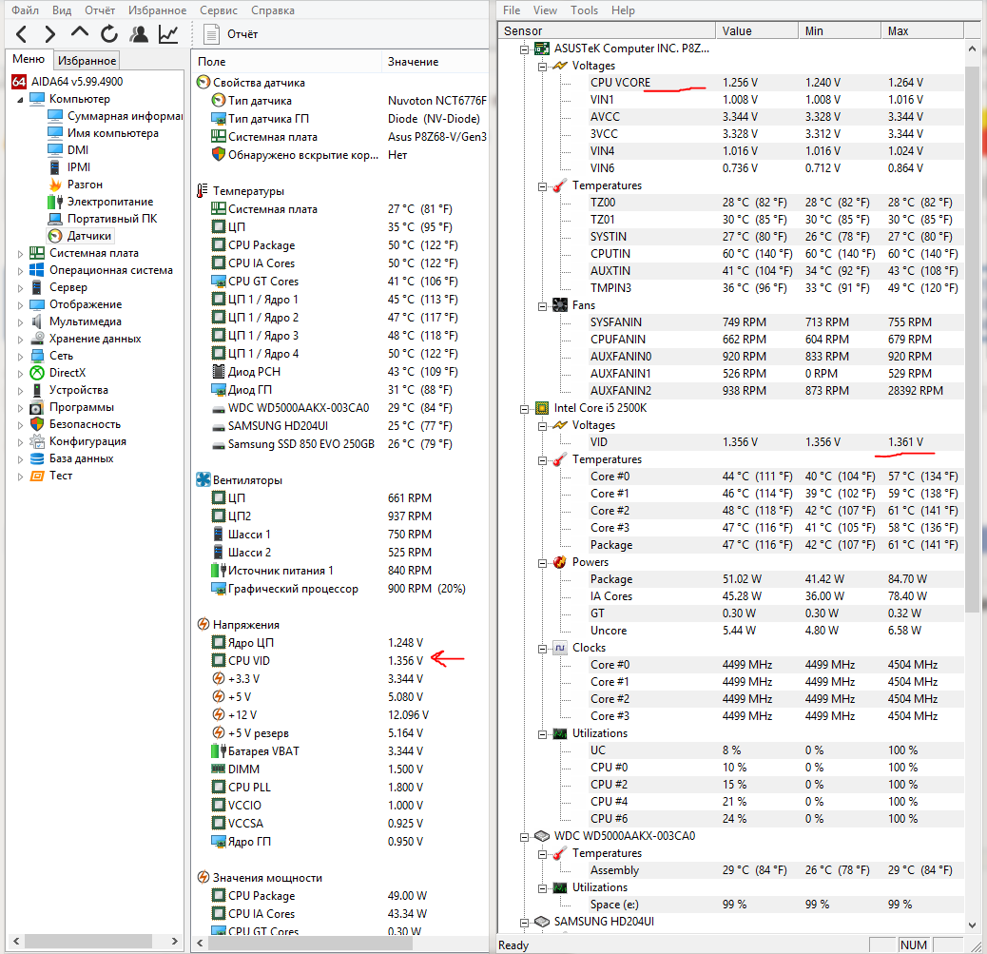Click the Sensor column header in HWMonitor
The image size is (987, 954).
click(x=608, y=30)
